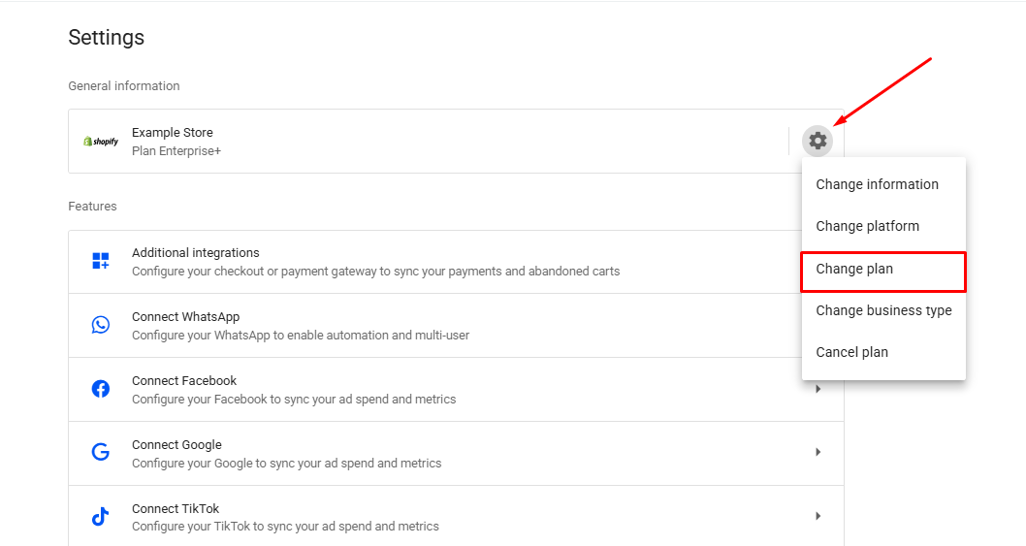Choose Cancel plan in the gear menu
This screenshot has width=1026, height=546.
pos(851,352)
